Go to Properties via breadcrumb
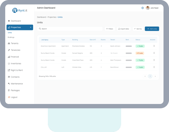Viewport: 169px width, 132px height. coord(52,17)
